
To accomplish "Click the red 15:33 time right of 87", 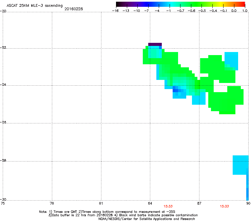I will pyautogui.click(x=224, y=206).
